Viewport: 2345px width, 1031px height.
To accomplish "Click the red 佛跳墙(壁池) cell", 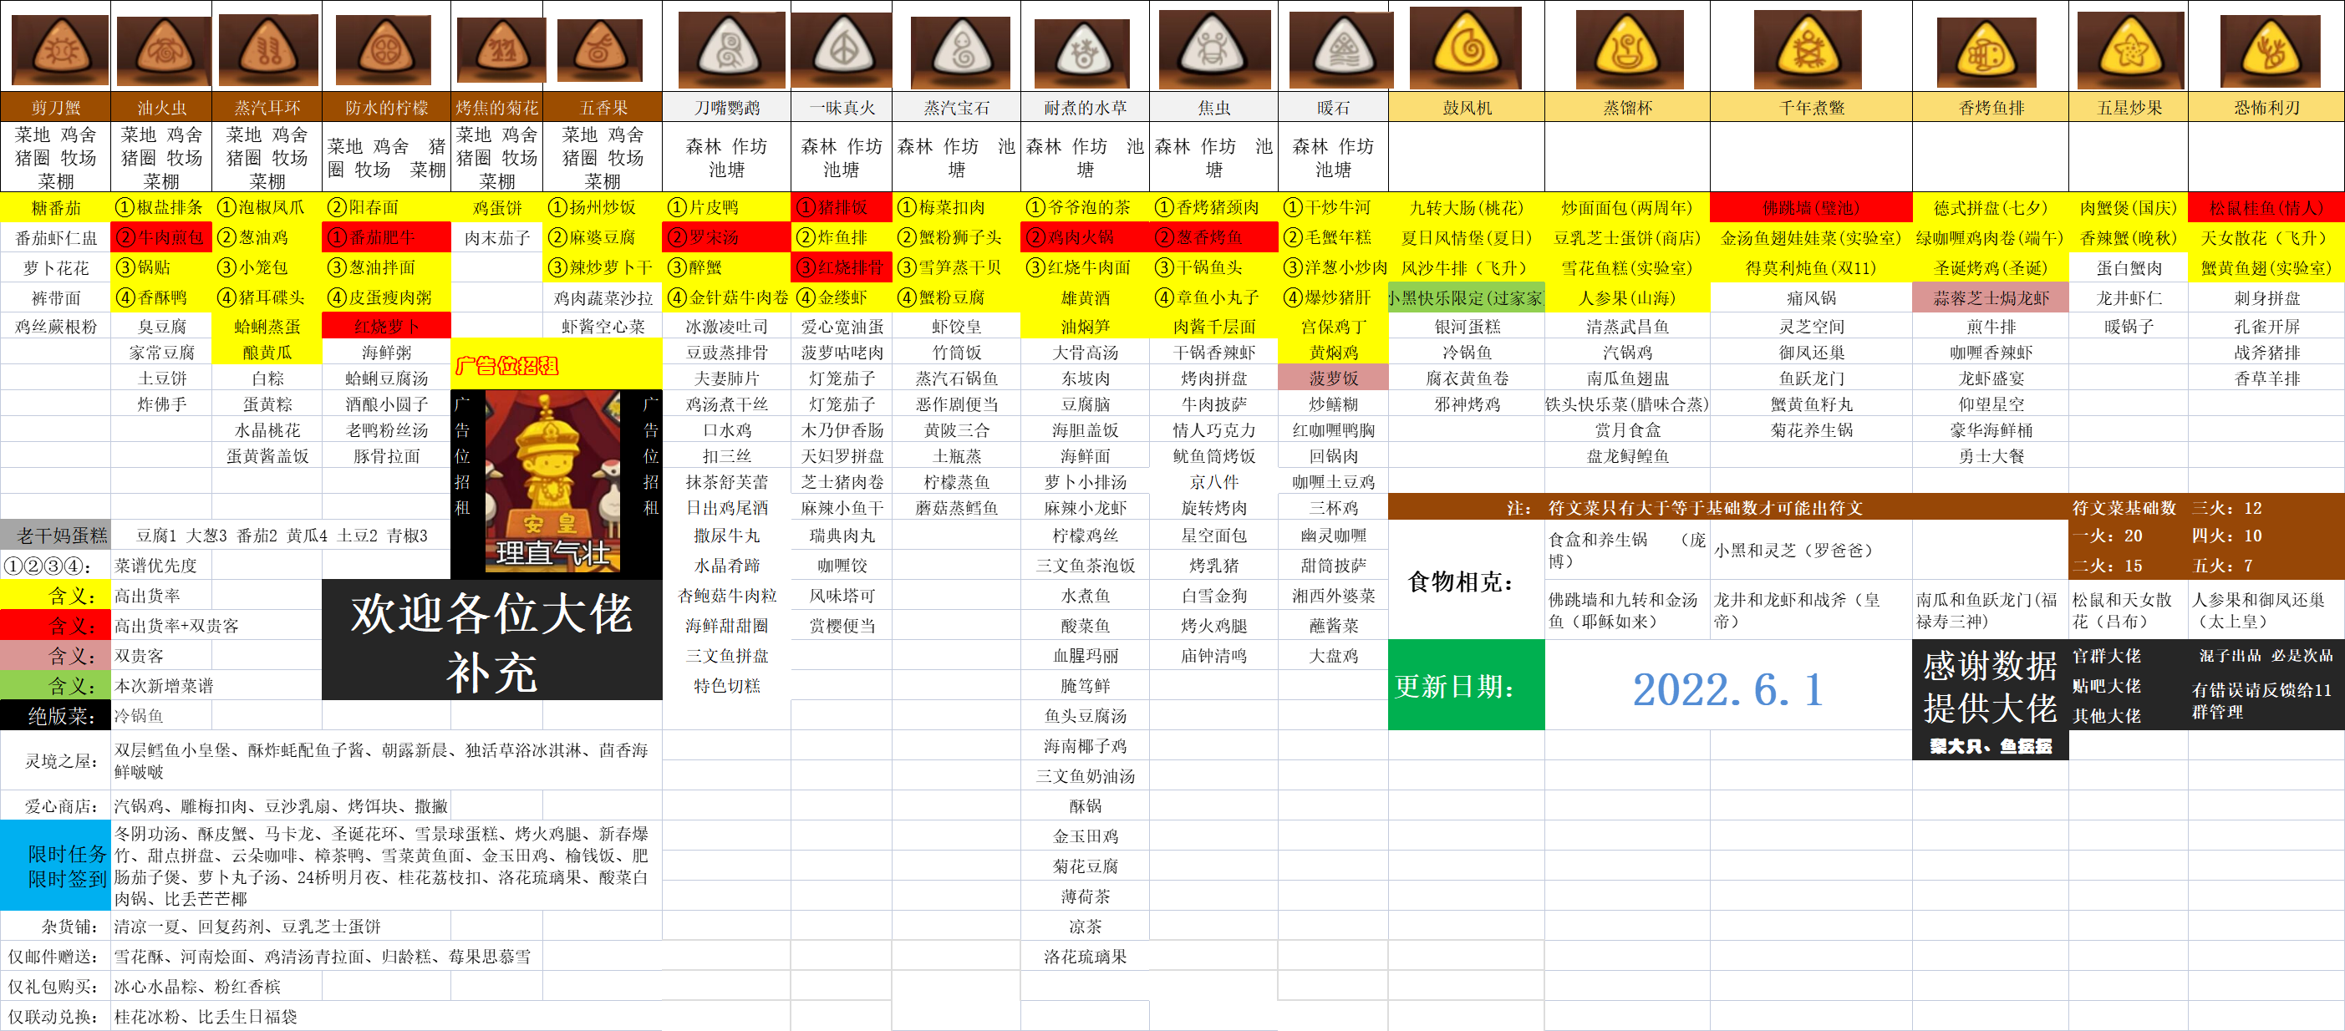I will 1810,207.
